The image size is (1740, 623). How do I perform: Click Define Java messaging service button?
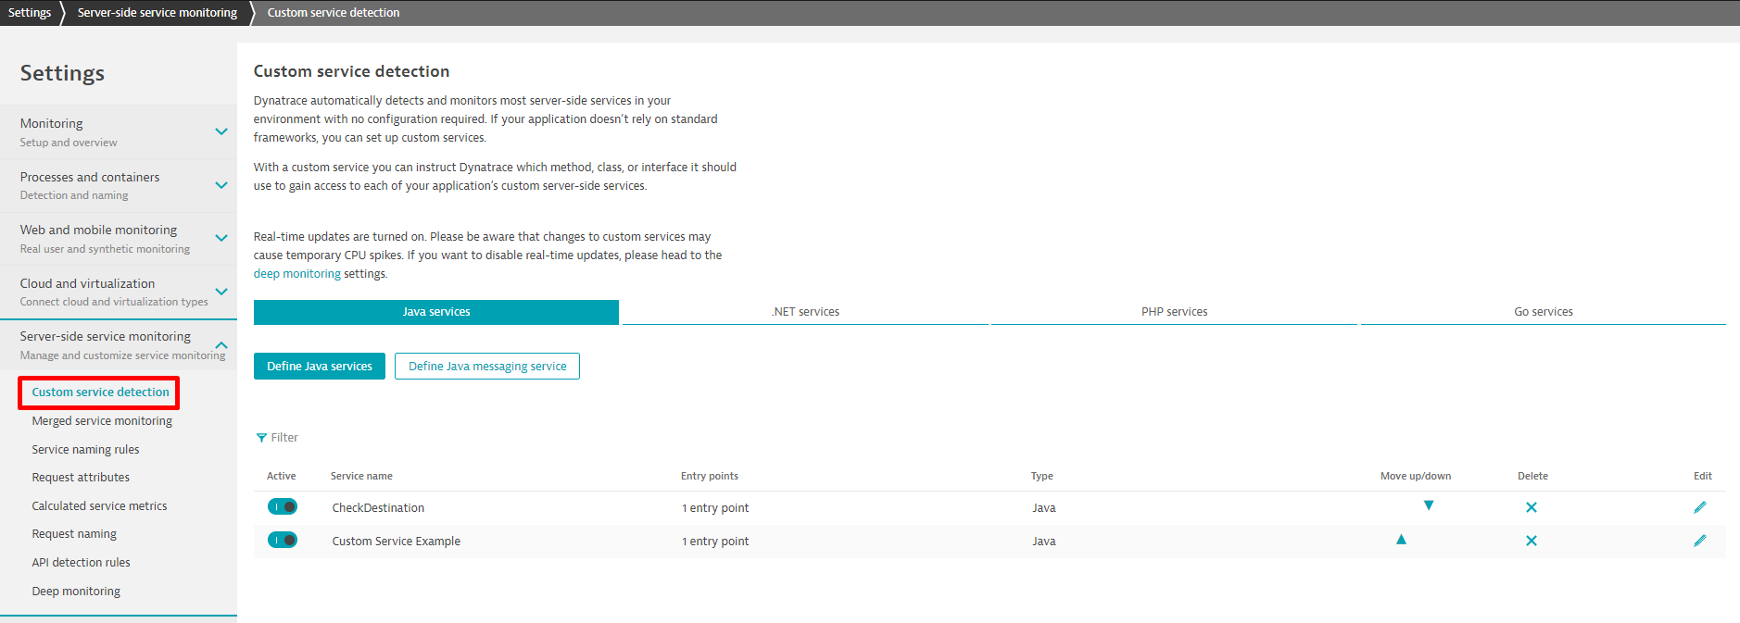[x=487, y=367]
